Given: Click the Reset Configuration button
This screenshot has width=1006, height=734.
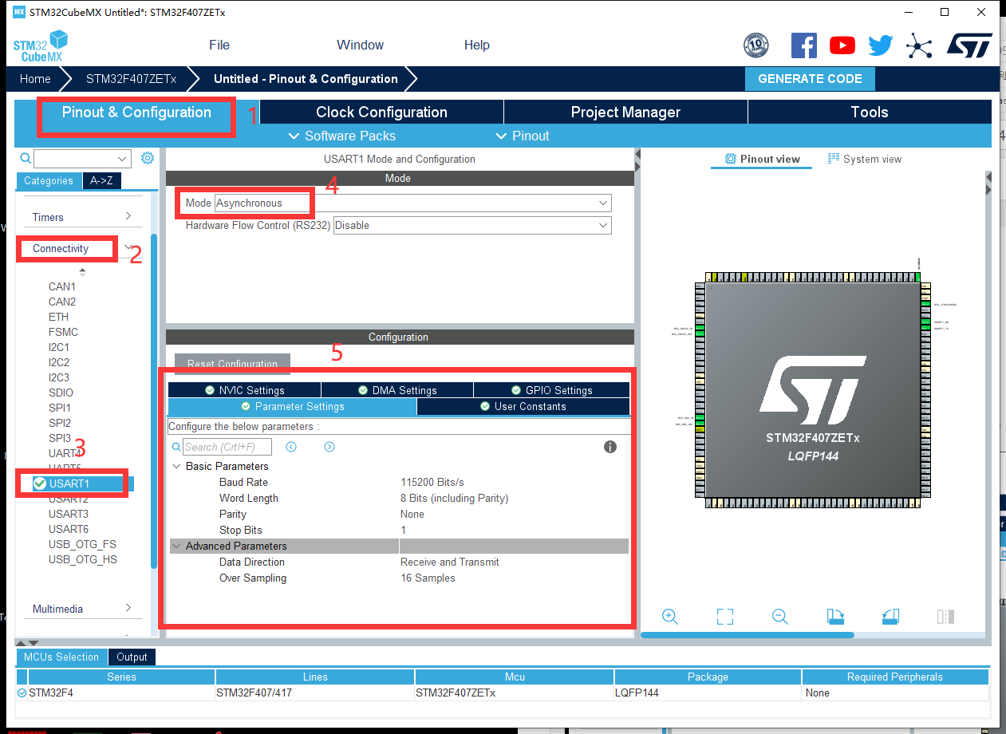Looking at the screenshot, I should tap(232, 364).
